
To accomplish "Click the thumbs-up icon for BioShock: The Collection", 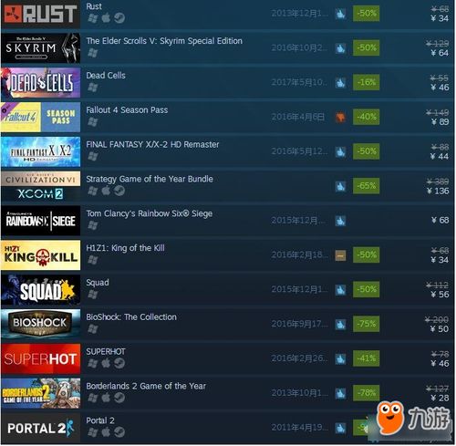I will (340, 324).
